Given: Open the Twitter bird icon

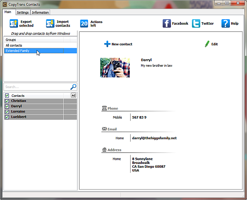Looking at the screenshot, I should pyautogui.click(x=196, y=23).
